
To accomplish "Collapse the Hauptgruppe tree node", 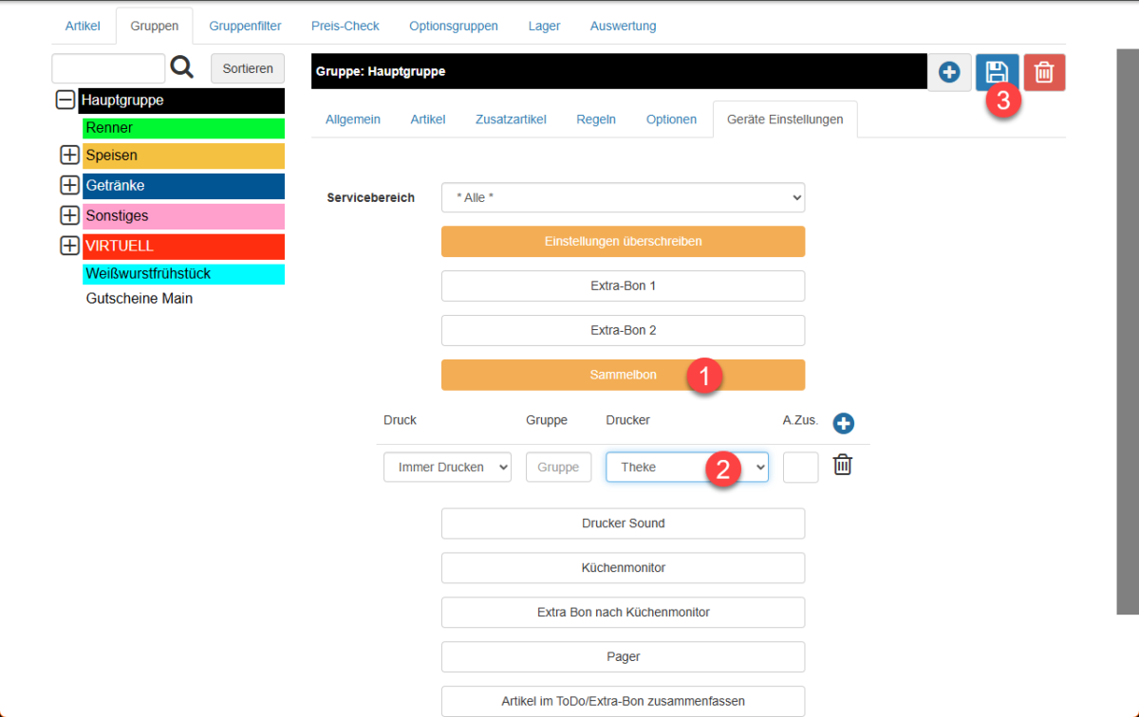I will tap(65, 100).
